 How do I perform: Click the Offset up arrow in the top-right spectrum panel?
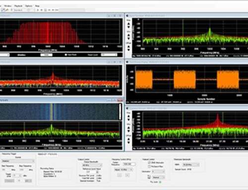pos(128,46)
